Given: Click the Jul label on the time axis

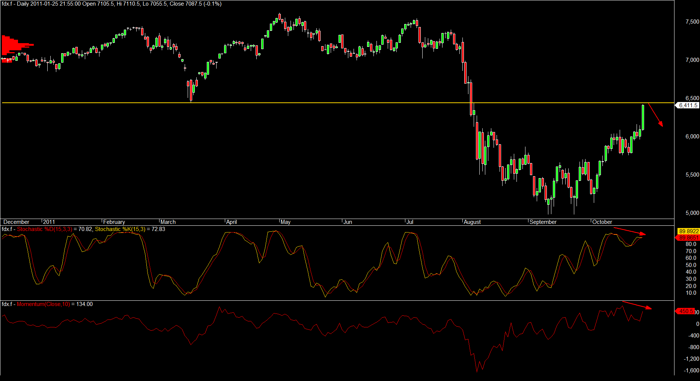Looking at the screenshot, I should [x=410, y=222].
